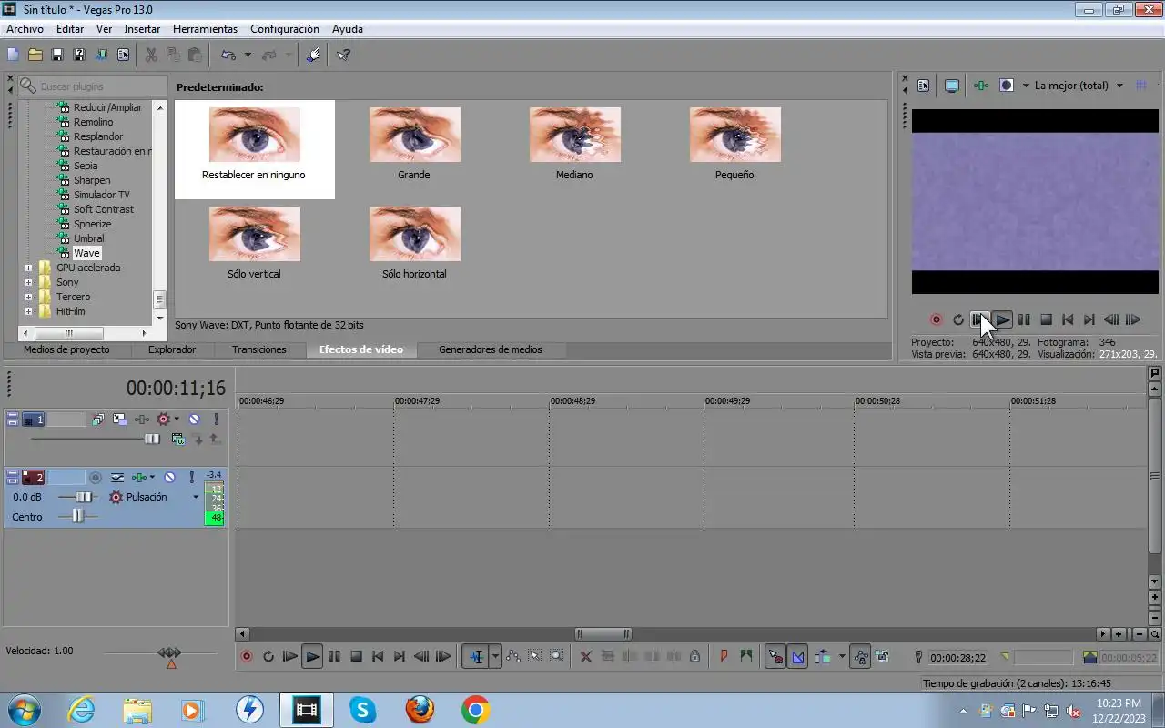Toggle phase invert on audio track 2

pos(117,477)
